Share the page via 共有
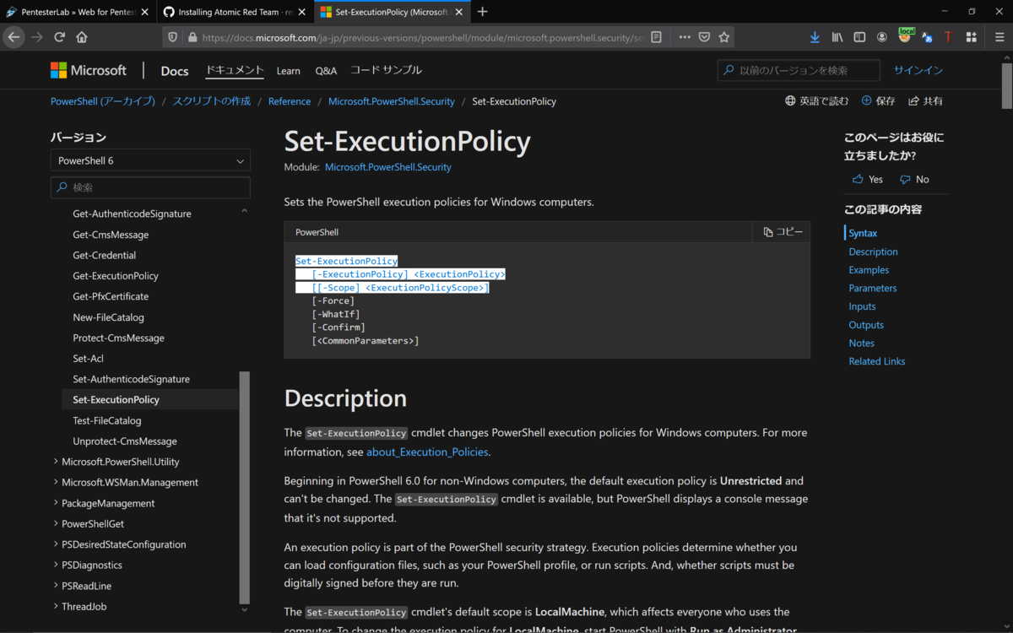 925,100
